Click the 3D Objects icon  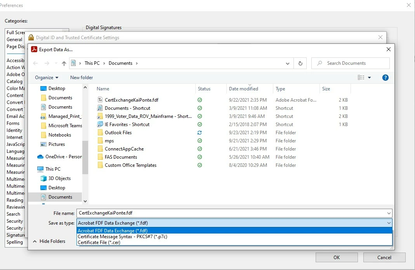tap(43, 178)
